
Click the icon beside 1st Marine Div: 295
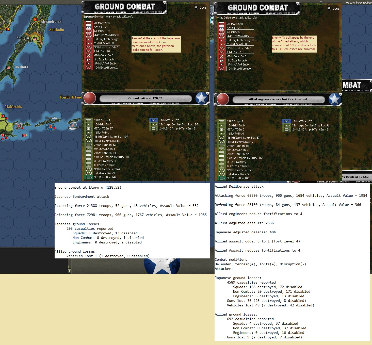pyautogui.click(x=88, y=173)
